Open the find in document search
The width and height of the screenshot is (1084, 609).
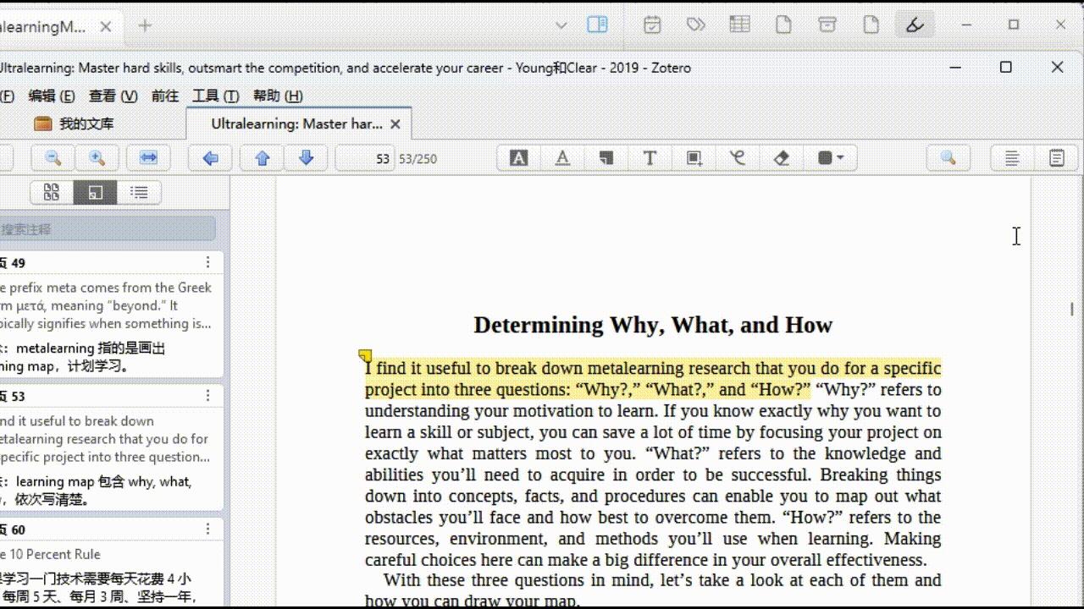[x=948, y=158]
